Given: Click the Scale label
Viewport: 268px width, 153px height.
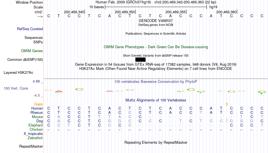Looking at the screenshot, I should pyautogui.click(x=38, y=7).
